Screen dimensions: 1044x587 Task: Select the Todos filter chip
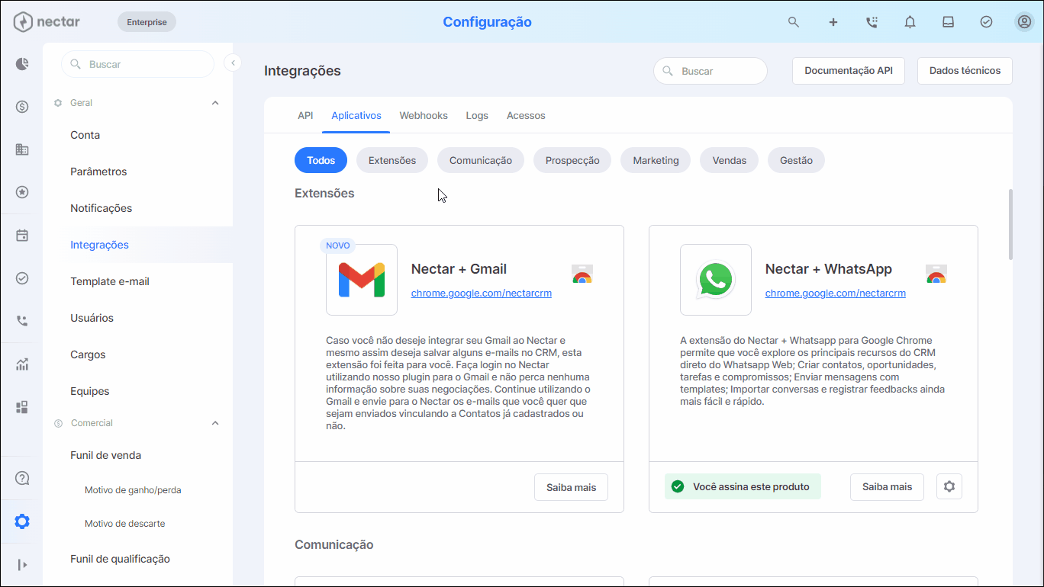pos(321,160)
